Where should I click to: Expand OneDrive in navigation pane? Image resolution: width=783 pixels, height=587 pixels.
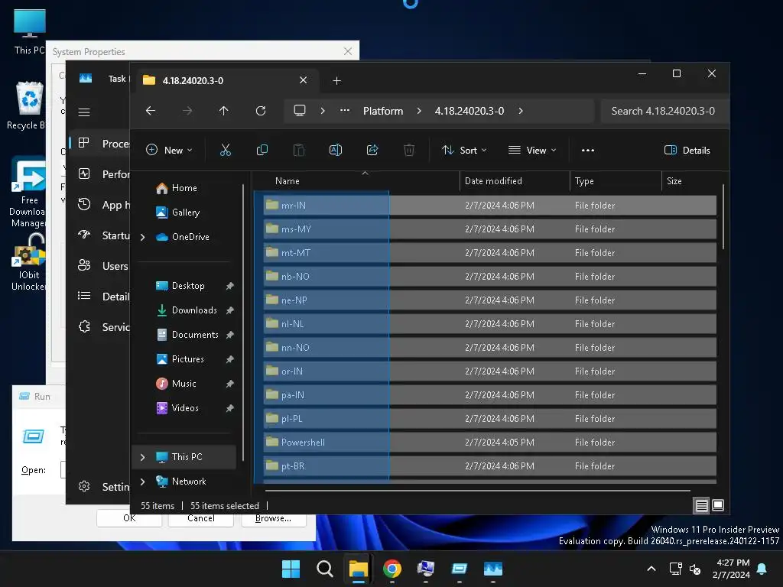[x=143, y=237]
